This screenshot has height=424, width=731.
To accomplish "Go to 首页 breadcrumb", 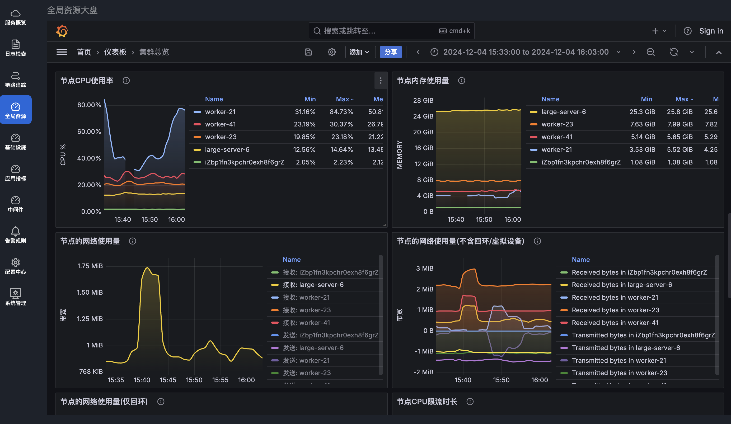I will 84,52.
